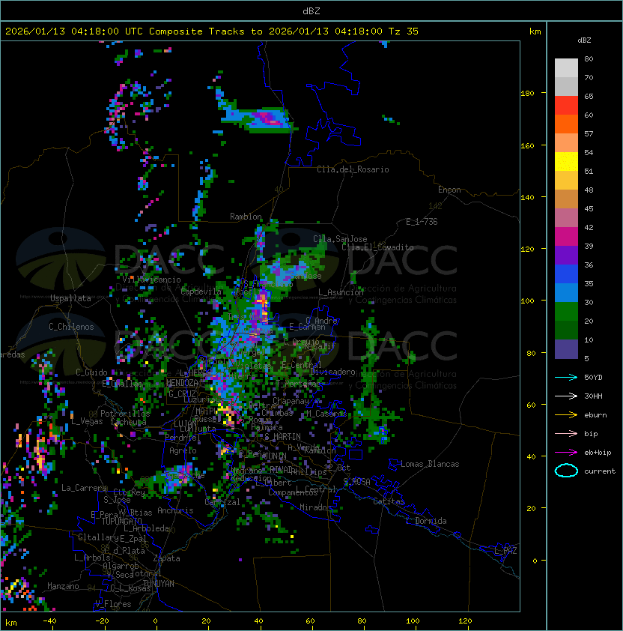Click the E_1-736 label
The image size is (623, 631).
pos(422,222)
